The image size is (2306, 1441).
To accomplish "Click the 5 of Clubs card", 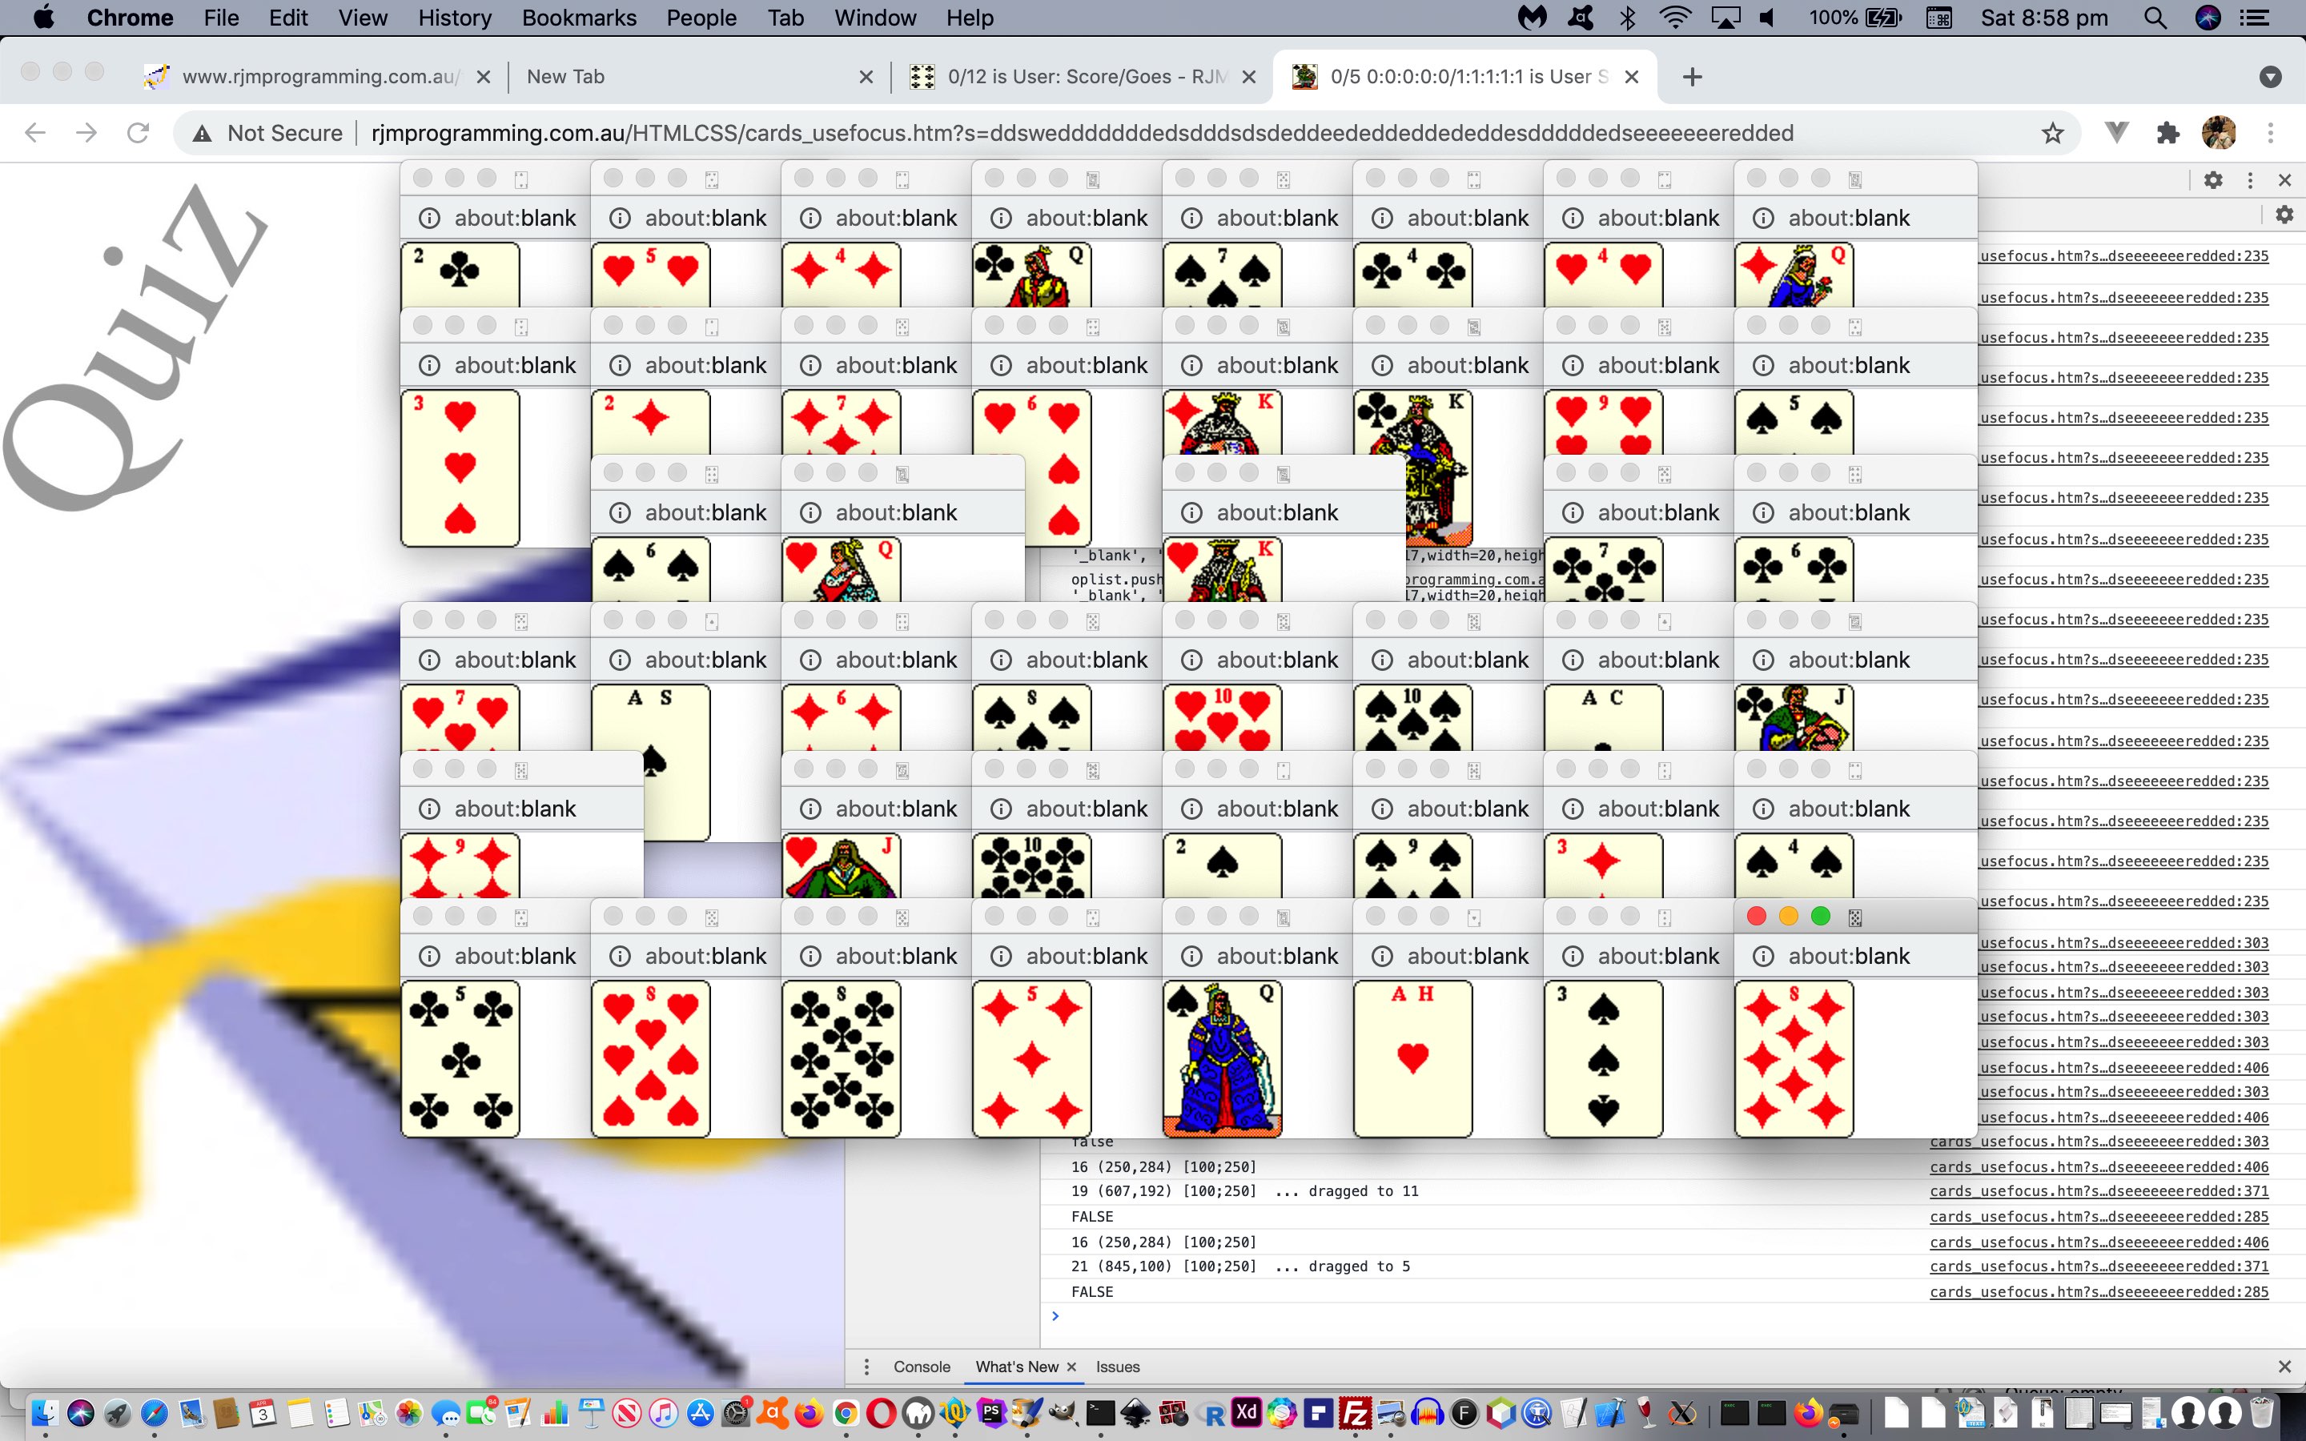I will [460, 1059].
